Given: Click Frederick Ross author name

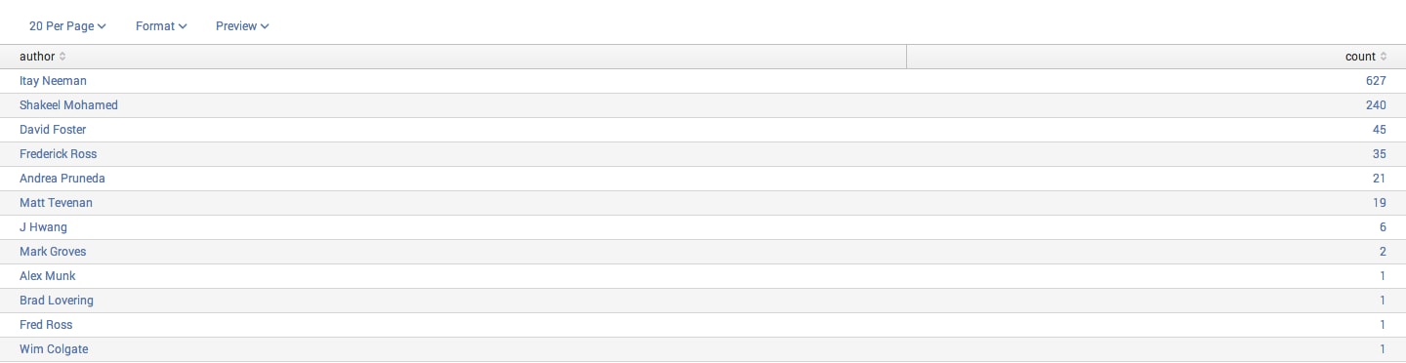Looking at the screenshot, I should [x=58, y=154].
